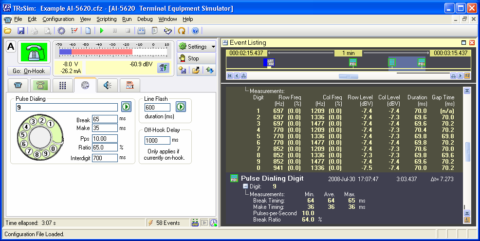Viewport: 480px width, 241px height.
Task: Click the clear/eraser toolbar icon
Action: coord(168,31)
